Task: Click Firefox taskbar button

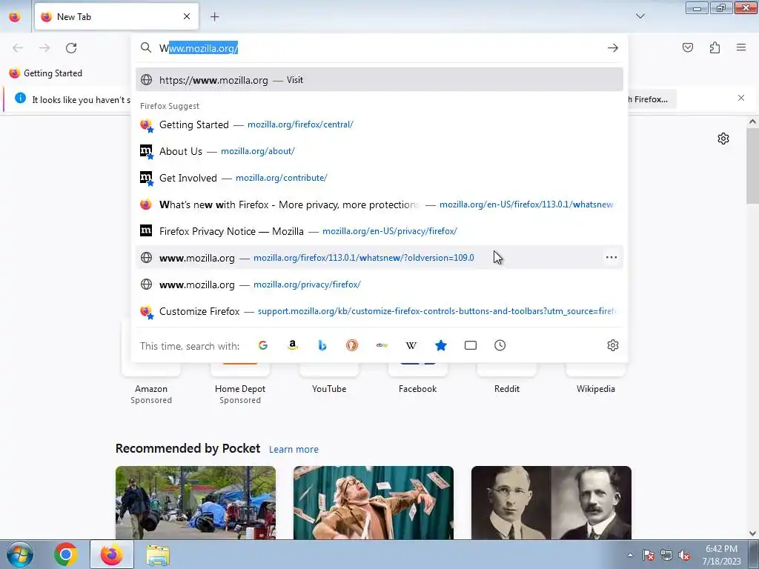Action: point(112,554)
